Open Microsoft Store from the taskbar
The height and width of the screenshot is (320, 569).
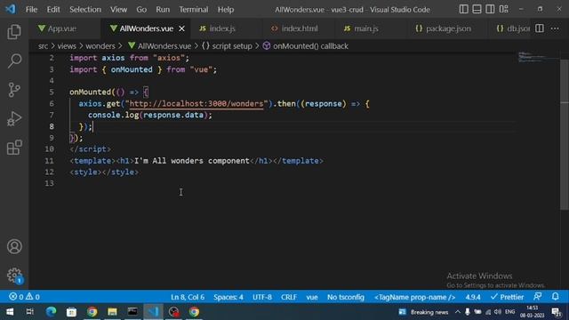point(71,312)
